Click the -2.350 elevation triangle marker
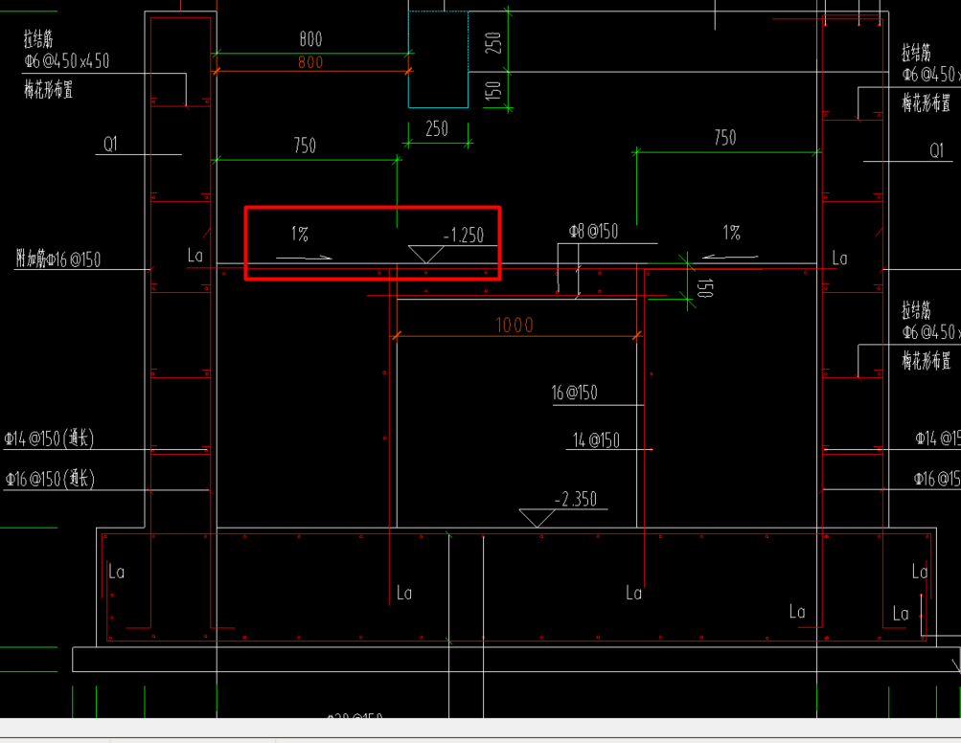Image resolution: width=961 pixels, height=743 pixels. 537,518
